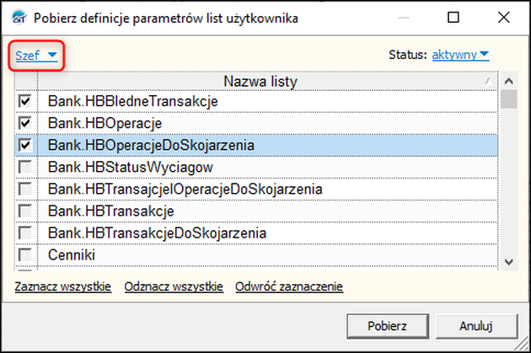Check the Bank.HBTransakcjeDoSkojarzenia checkbox

click(25, 233)
